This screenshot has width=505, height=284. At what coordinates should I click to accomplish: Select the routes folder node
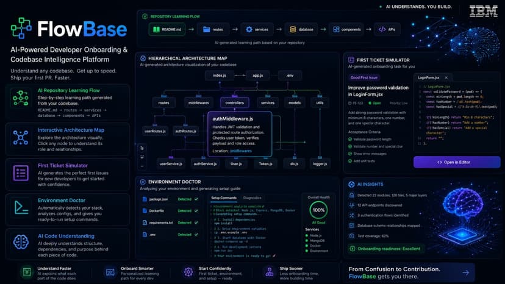pos(163,103)
